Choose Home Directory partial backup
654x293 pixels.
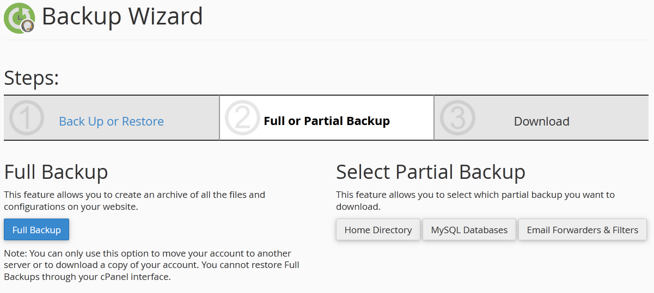tap(378, 230)
